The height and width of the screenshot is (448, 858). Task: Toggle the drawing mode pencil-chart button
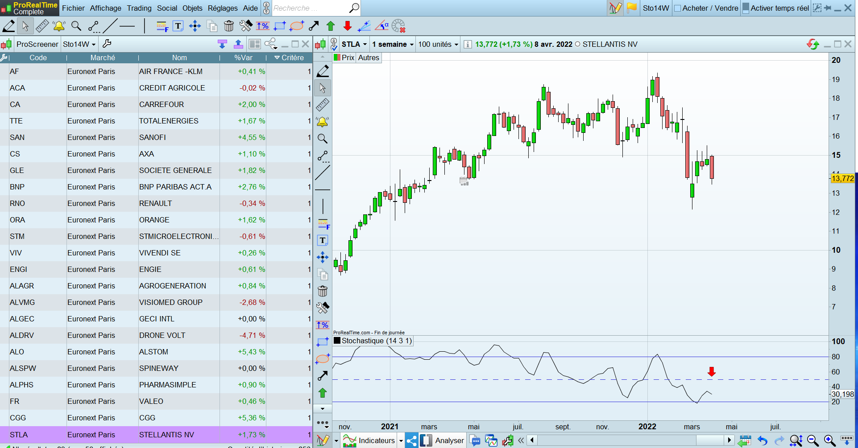(615, 8)
